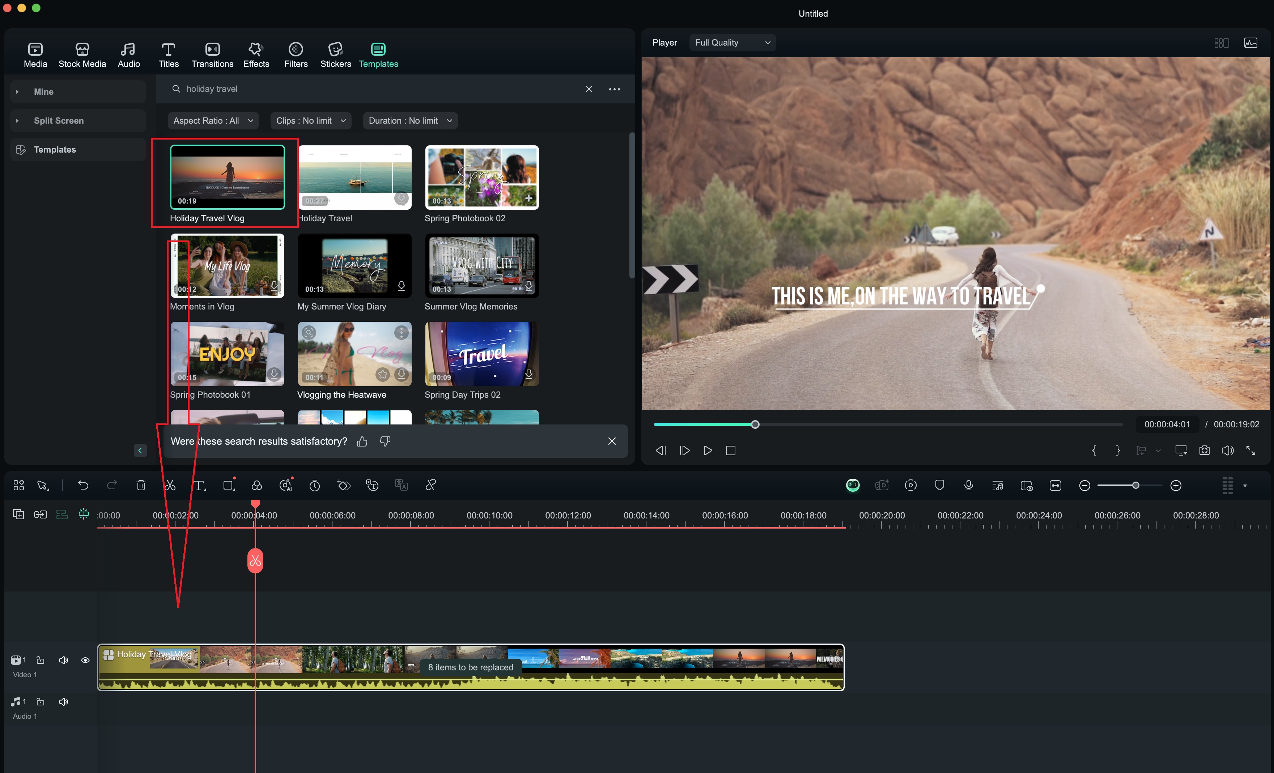Collapse the left sidebar panel
This screenshot has height=773, width=1274.
[140, 450]
